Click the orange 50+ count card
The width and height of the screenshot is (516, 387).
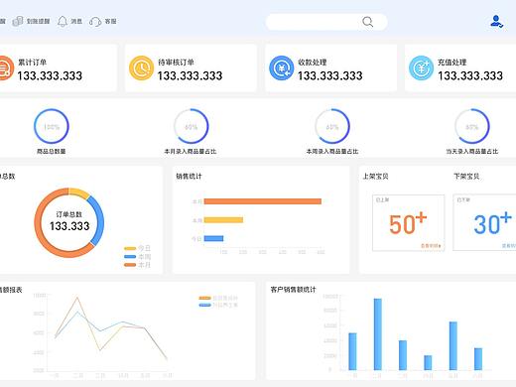coord(409,223)
